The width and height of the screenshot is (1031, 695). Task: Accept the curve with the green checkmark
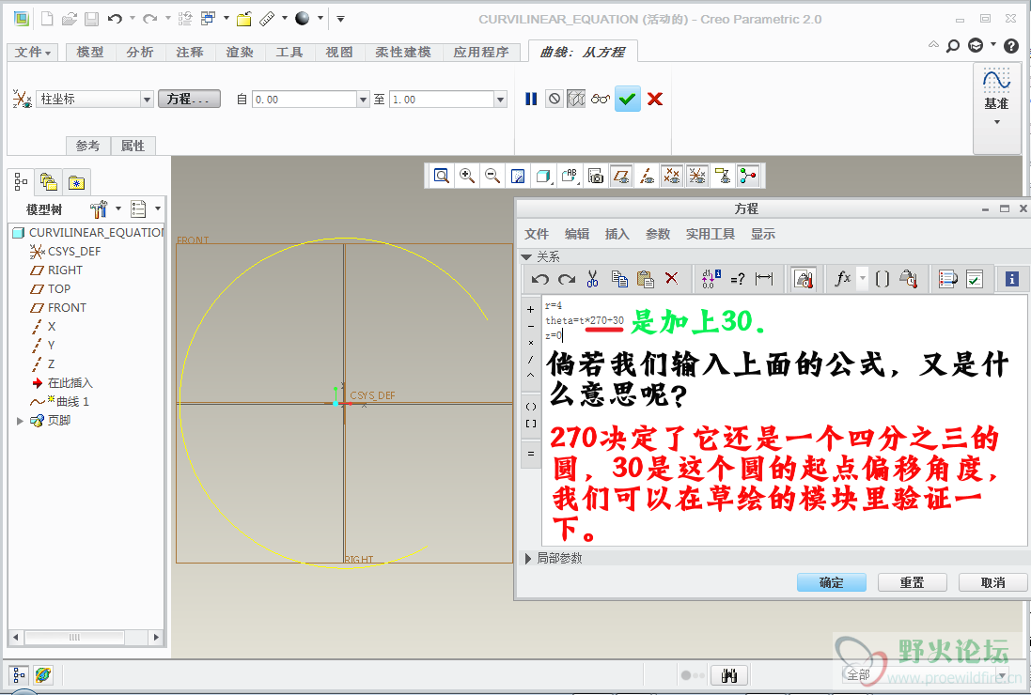pos(627,100)
